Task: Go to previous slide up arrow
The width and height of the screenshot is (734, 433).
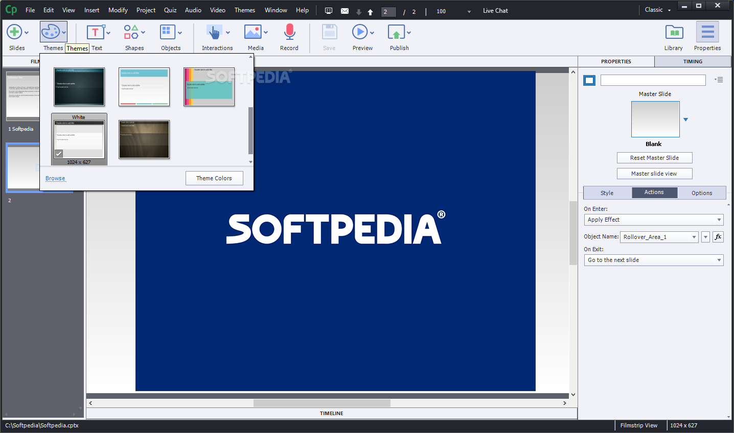Action: [370, 12]
